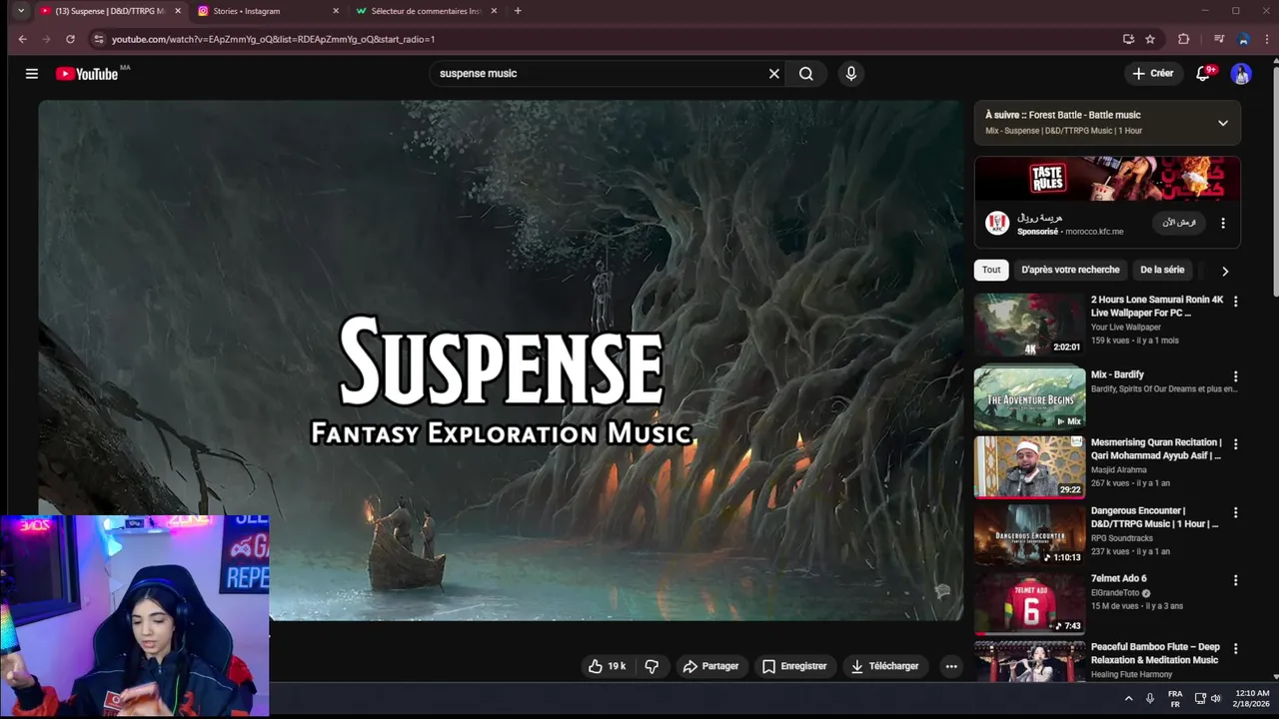Open more actions ellipsis below the video
The height and width of the screenshot is (719, 1279).
pyautogui.click(x=951, y=666)
